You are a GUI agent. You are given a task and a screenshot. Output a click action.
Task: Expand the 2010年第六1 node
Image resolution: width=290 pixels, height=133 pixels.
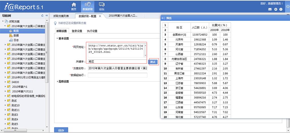(x=5, y=86)
